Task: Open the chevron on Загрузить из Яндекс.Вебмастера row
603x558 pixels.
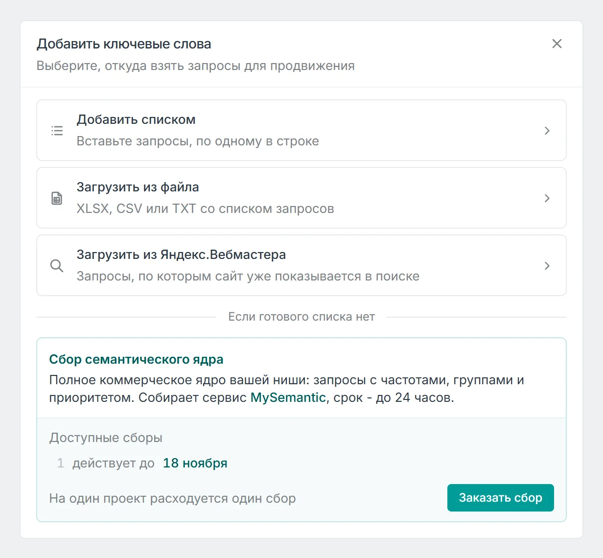Action: tap(547, 266)
